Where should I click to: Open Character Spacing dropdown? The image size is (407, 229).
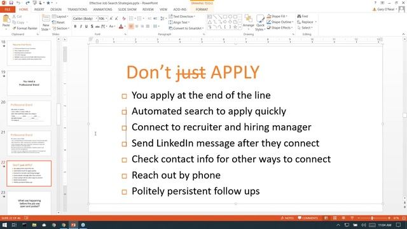[104, 26]
